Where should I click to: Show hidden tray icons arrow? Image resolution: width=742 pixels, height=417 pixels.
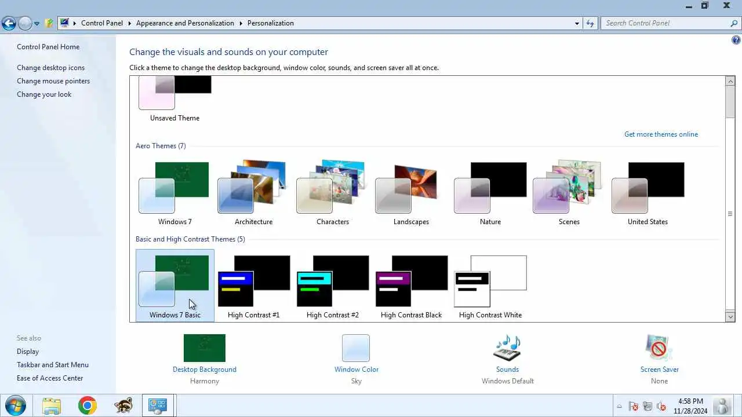(x=619, y=407)
